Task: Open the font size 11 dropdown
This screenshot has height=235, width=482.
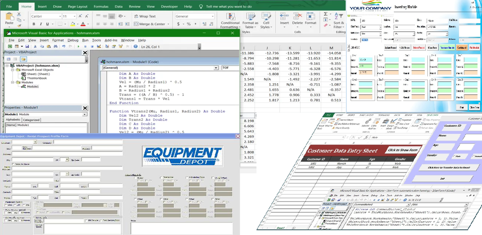Action: coord(74,16)
